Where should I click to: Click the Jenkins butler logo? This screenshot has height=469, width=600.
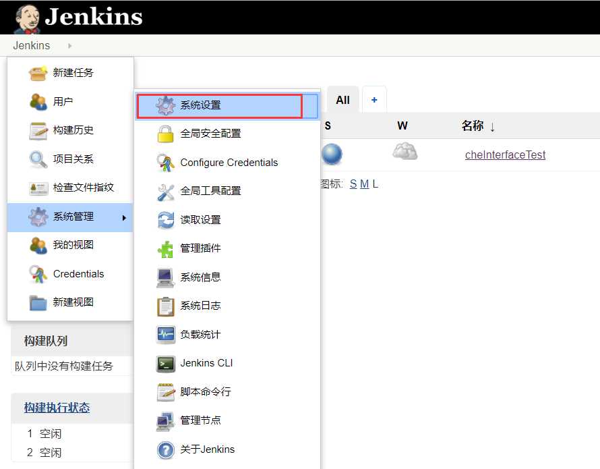click(x=27, y=18)
